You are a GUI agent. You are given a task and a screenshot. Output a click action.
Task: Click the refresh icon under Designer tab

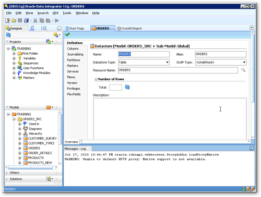(x=8, y=35)
